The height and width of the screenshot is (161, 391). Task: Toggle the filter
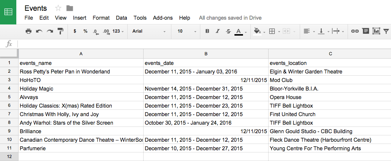386,32
